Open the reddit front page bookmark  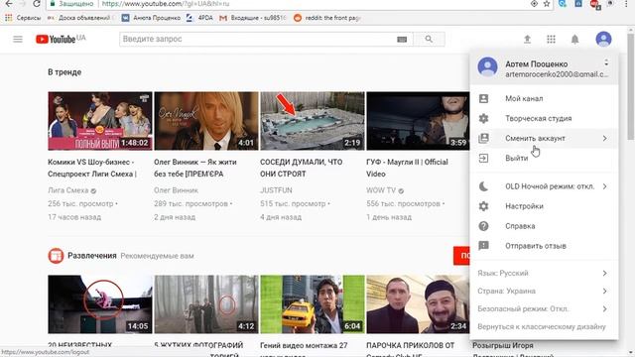(326, 18)
